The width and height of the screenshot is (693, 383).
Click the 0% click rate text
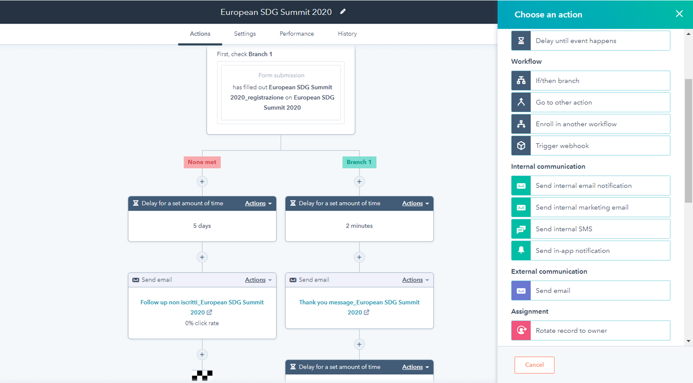pyautogui.click(x=202, y=323)
